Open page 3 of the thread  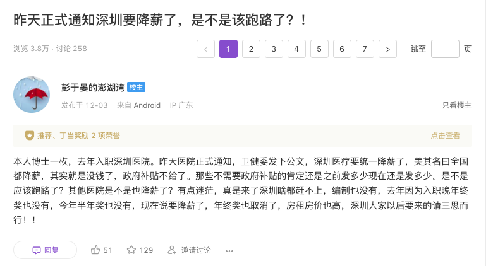coord(274,49)
